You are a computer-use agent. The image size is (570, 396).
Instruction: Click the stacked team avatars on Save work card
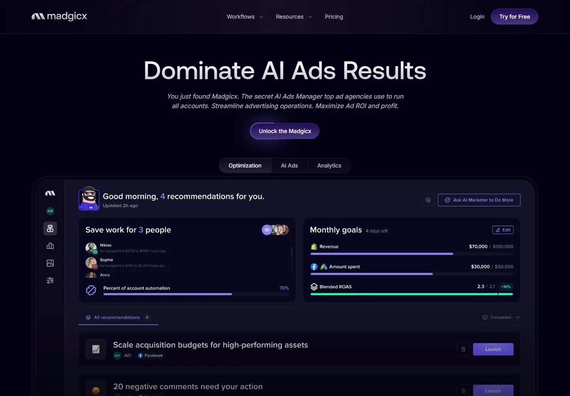point(281,230)
